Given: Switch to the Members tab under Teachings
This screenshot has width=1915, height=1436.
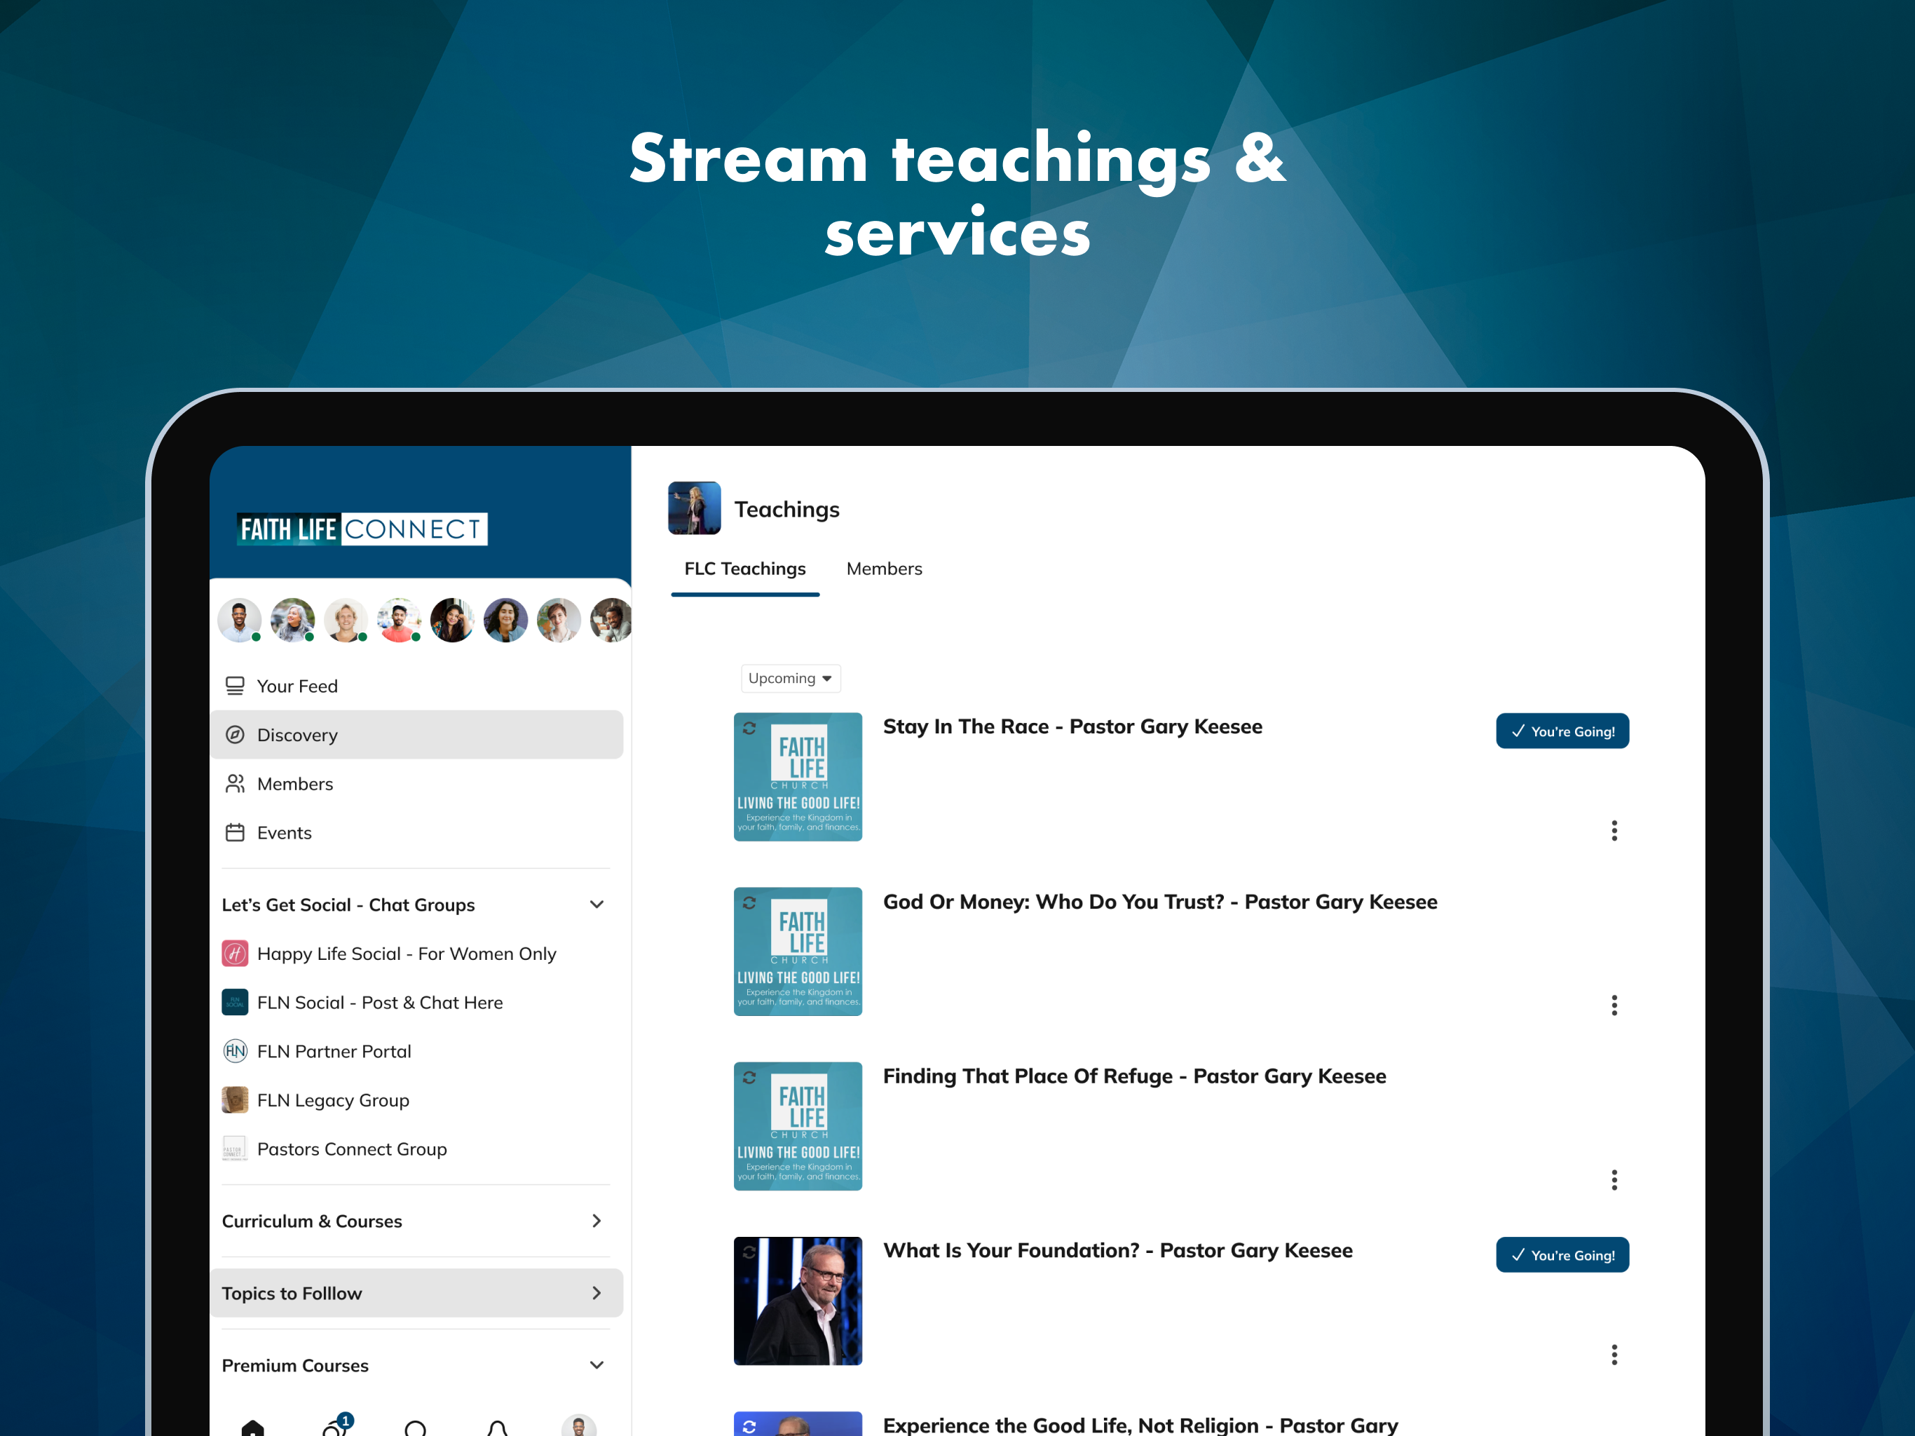Looking at the screenshot, I should tap(884, 569).
